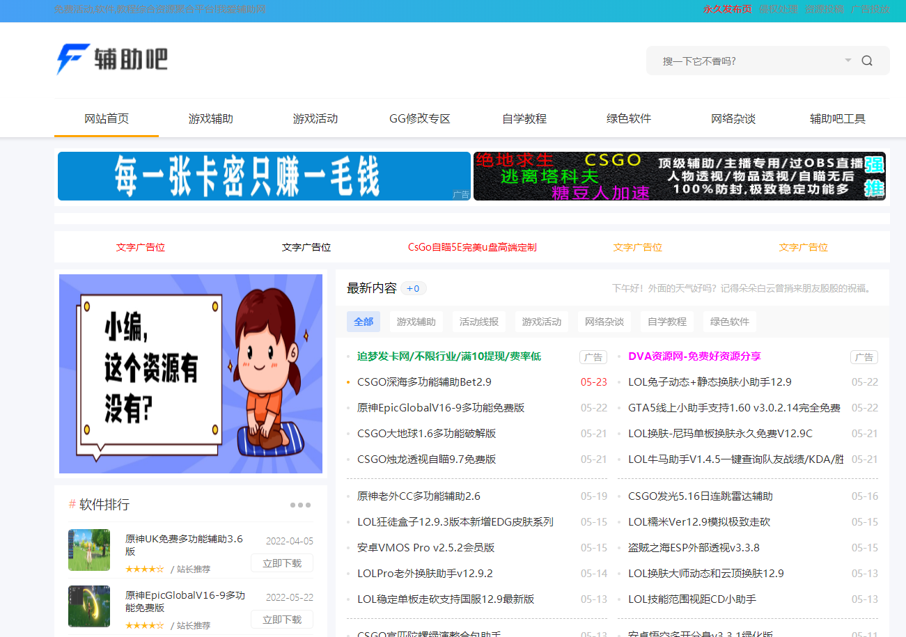Open post LOL兔子动态+静态换肤小助手12.9
Screen dimensions: 906x637
tap(710, 382)
